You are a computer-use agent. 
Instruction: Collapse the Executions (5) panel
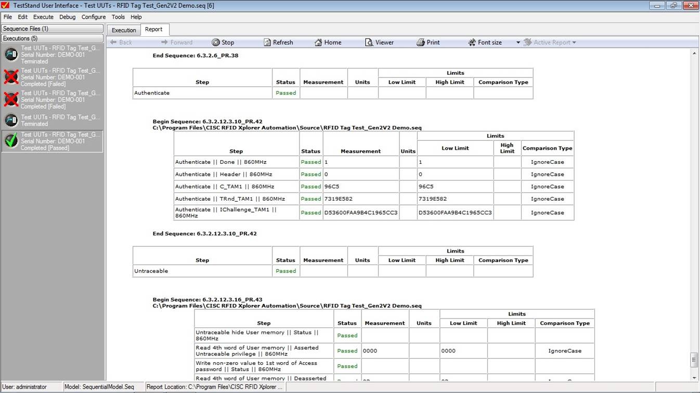pos(52,38)
